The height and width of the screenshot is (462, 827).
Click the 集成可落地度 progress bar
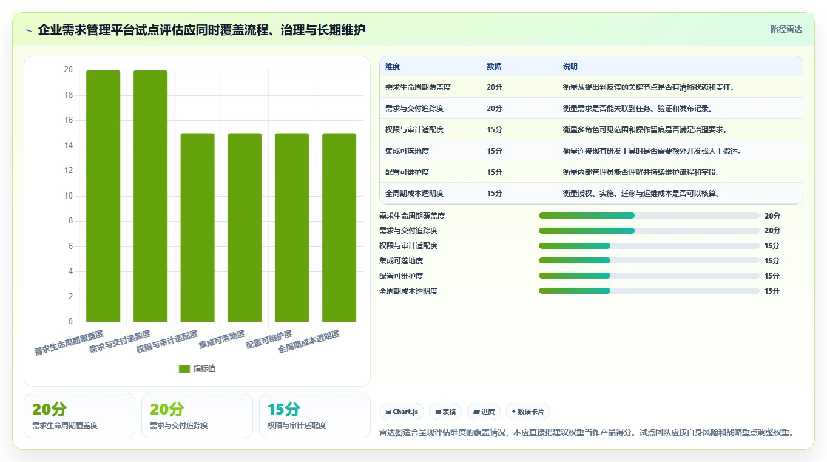[649, 261]
